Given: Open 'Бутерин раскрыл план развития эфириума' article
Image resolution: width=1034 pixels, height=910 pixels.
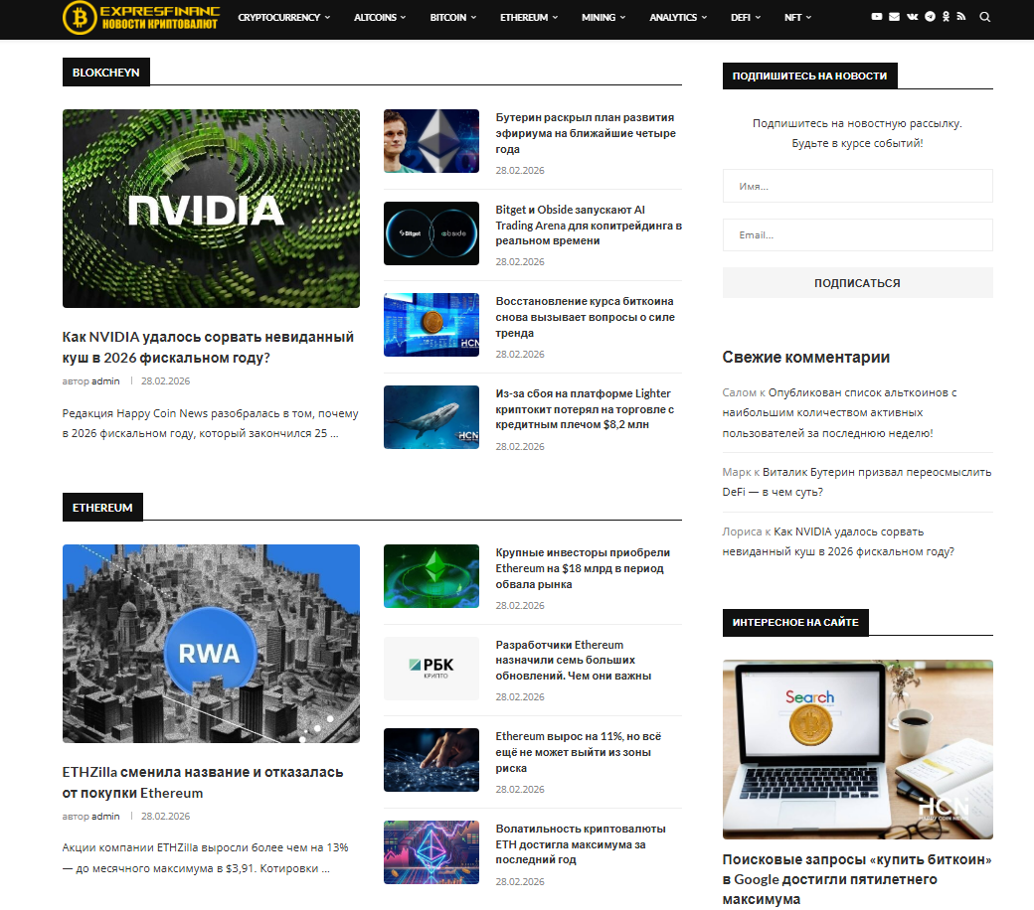Looking at the screenshot, I should point(586,133).
